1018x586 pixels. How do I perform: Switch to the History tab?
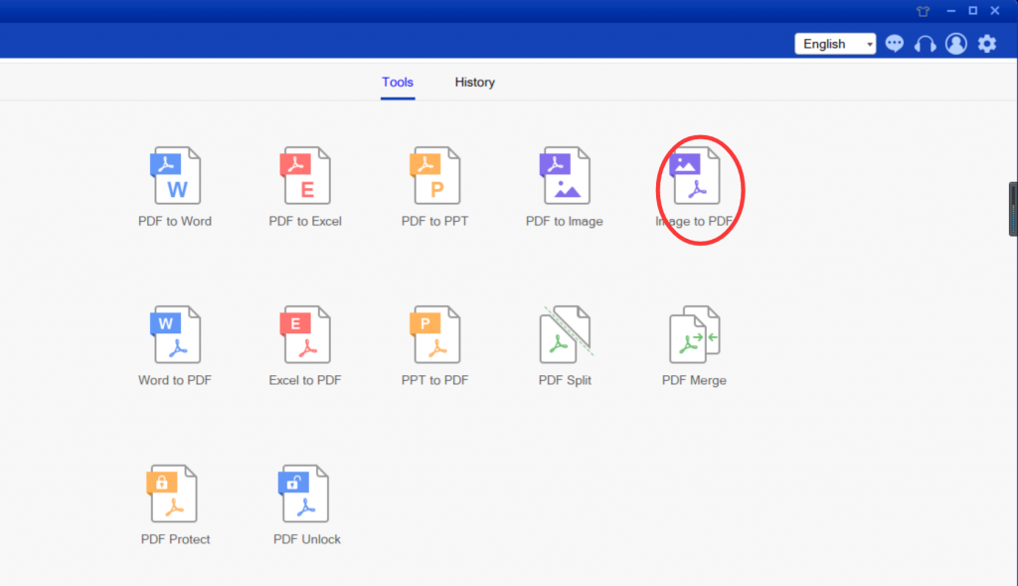pos(474,83)
